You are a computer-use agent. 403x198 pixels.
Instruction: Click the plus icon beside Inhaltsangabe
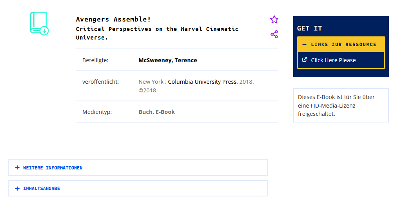point(17,189)
